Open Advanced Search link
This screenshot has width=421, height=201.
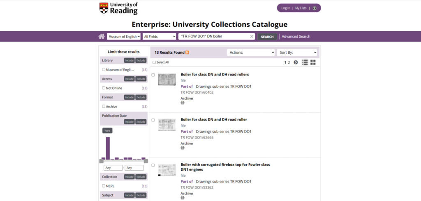pyautogui.click(x=296, y=37)
